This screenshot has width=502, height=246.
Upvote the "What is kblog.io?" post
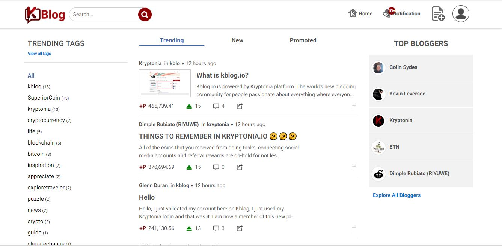189,106
